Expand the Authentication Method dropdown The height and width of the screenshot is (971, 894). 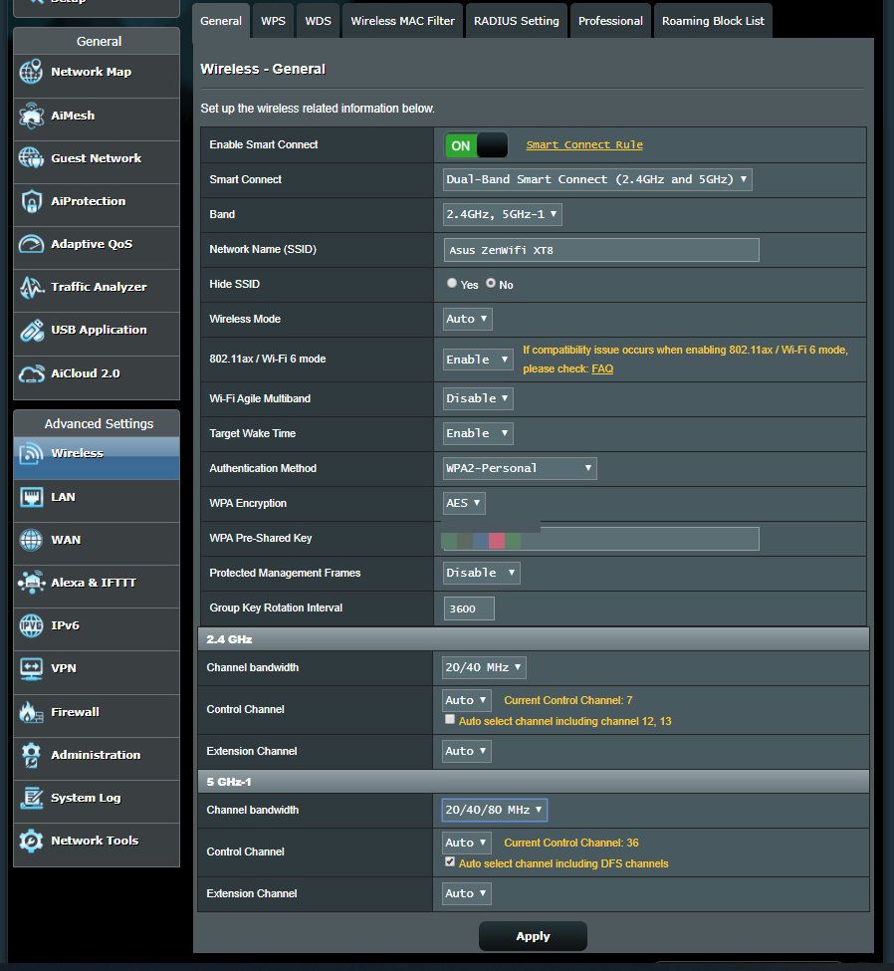click(x=520, y=468)
